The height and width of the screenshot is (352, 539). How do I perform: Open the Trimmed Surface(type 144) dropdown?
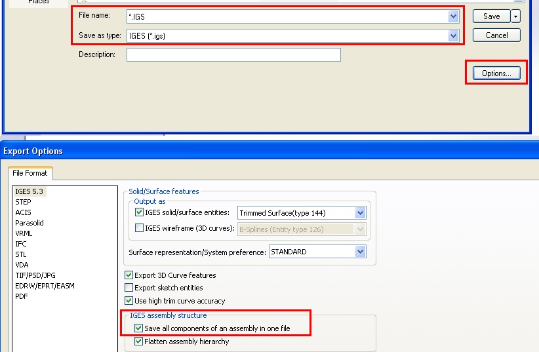[302, 213]
